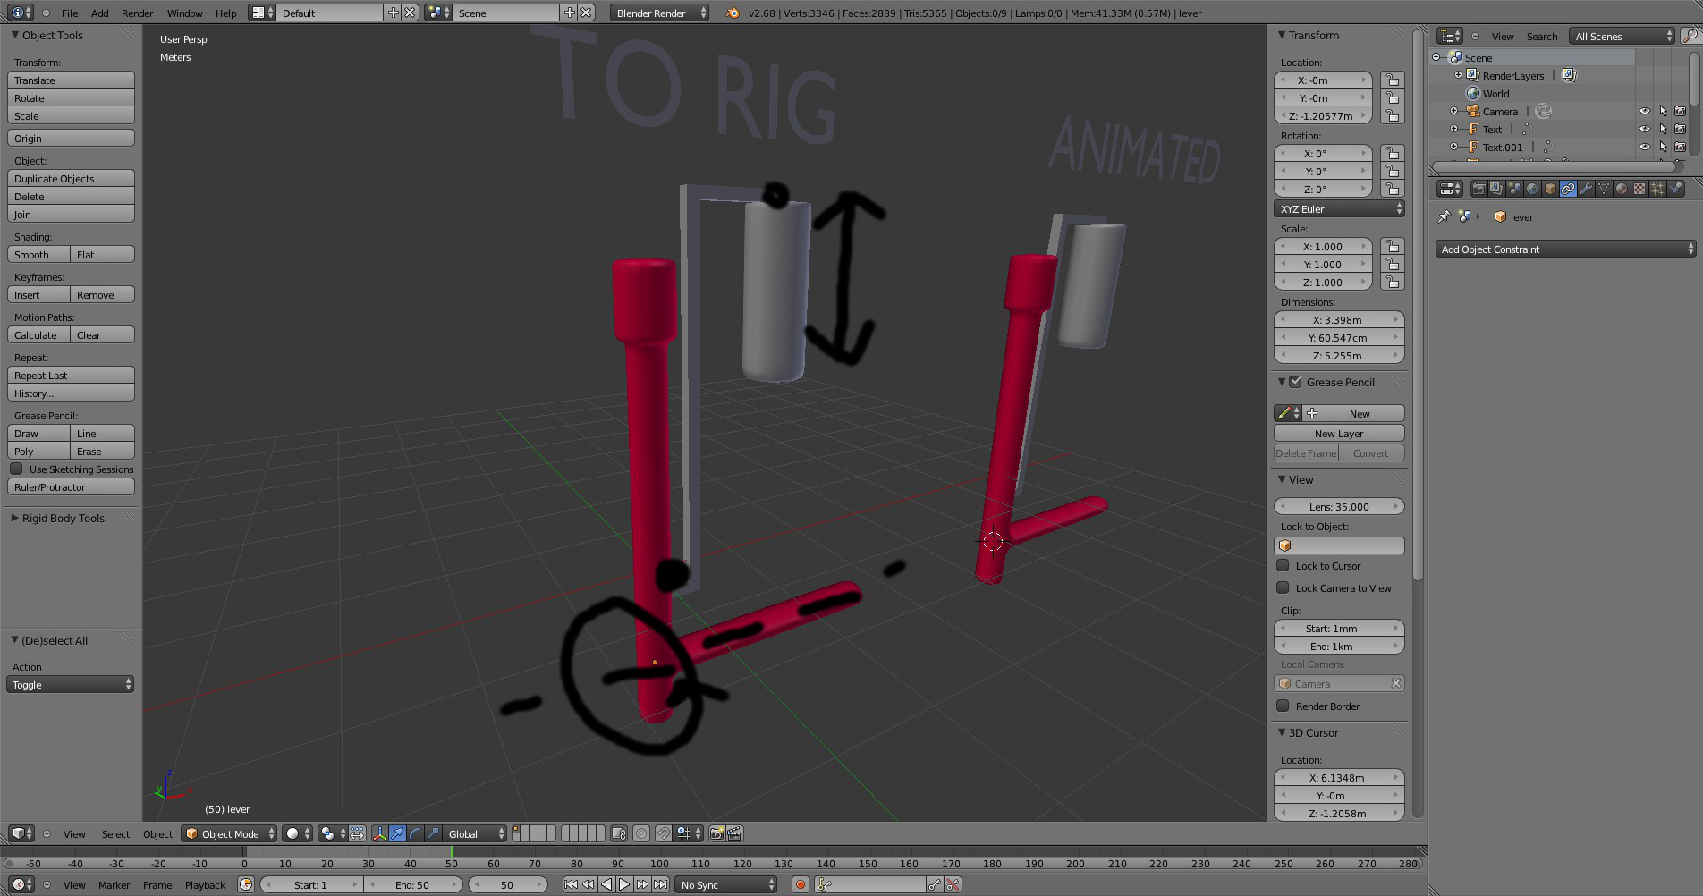Open the XYZ Euler rotation mode dropdown
The width and height of the screenshot is (1703, 896).
(1339, 208)
